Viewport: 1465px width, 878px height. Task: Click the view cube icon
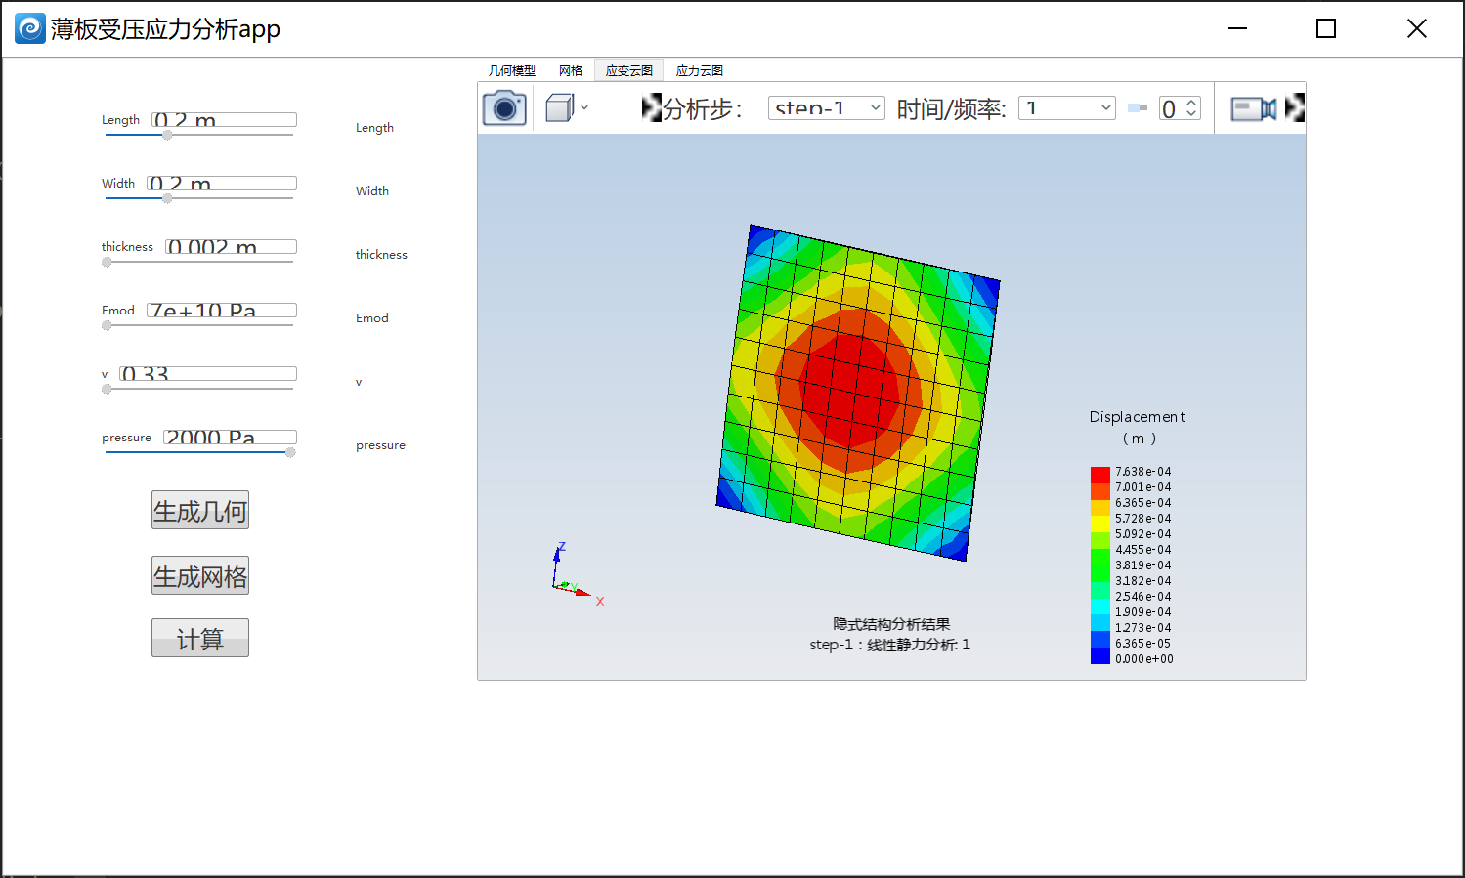click(559, 107)
